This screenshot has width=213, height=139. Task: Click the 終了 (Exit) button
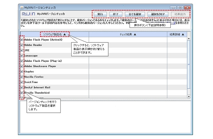116,14
